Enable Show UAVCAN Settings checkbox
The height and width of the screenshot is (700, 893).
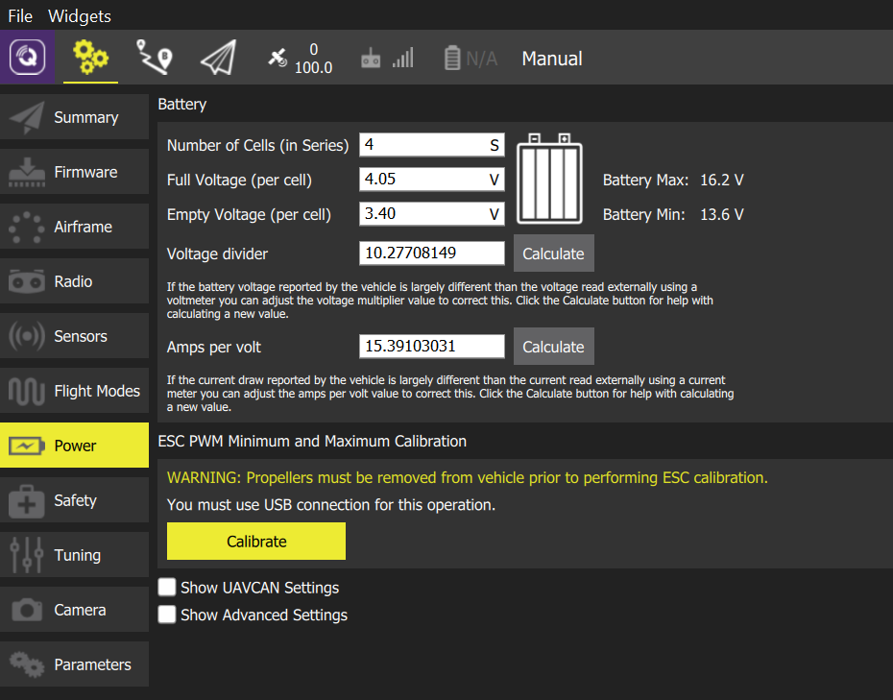168,587
